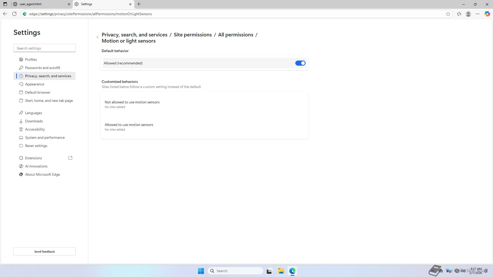
Task: Open tab actions menu icon
Action: pos(5,4)
